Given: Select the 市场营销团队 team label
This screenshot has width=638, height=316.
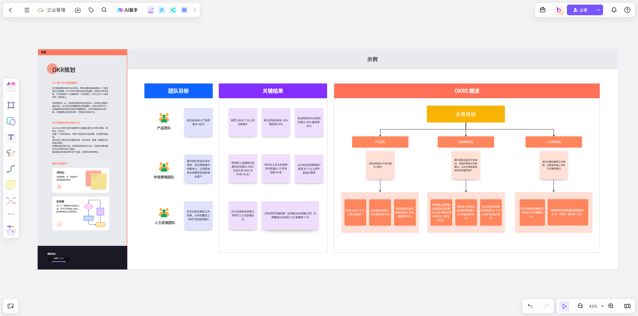Looking at the screenshot, I should [x=164, y=177].
